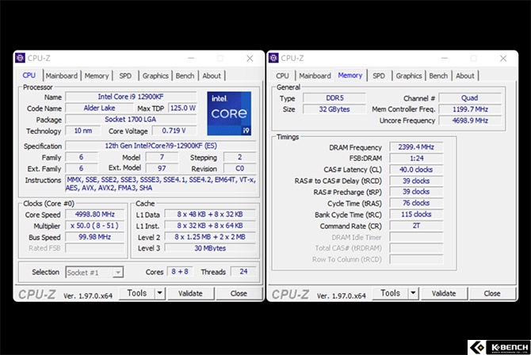Click L1 Data value '8 x 48 KB + 8 x 32 KB'

[210, 215]
